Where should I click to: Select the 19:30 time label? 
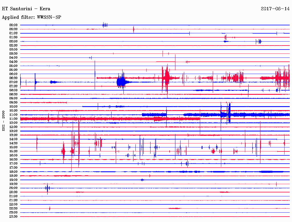(x=13, y=184)
